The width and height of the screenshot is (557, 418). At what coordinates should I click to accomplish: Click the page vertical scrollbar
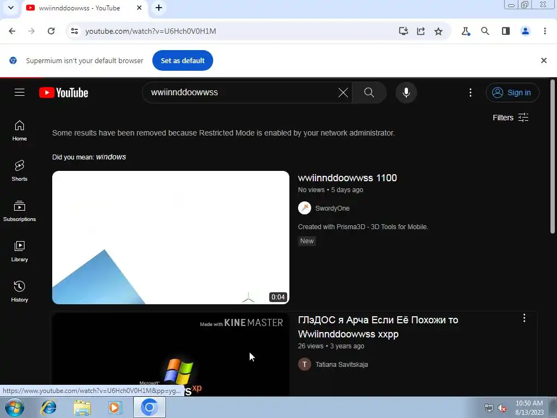coord(553,156)
